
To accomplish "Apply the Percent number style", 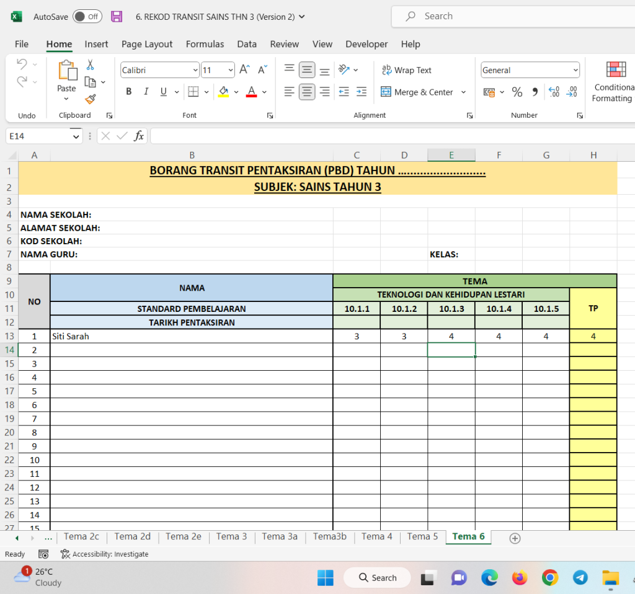I will 517,91.
